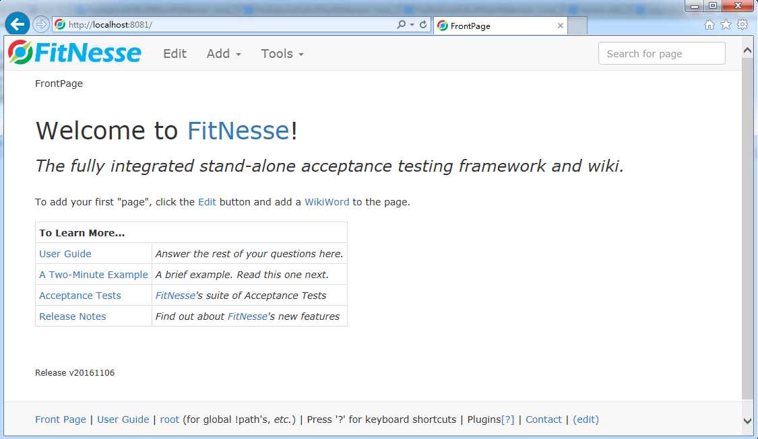
Task: Open the browser Home icon
Action: [709, 25]
